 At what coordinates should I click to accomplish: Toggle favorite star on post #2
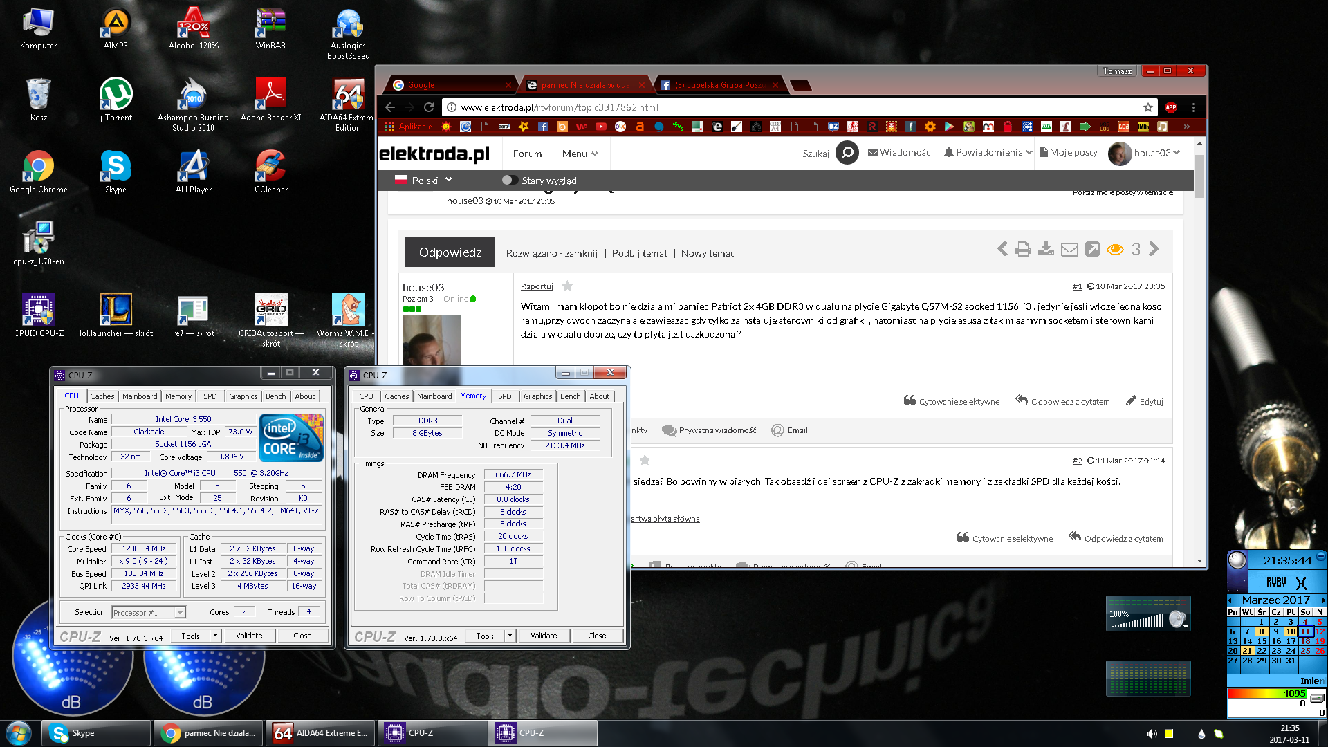[x=645, y=461]
